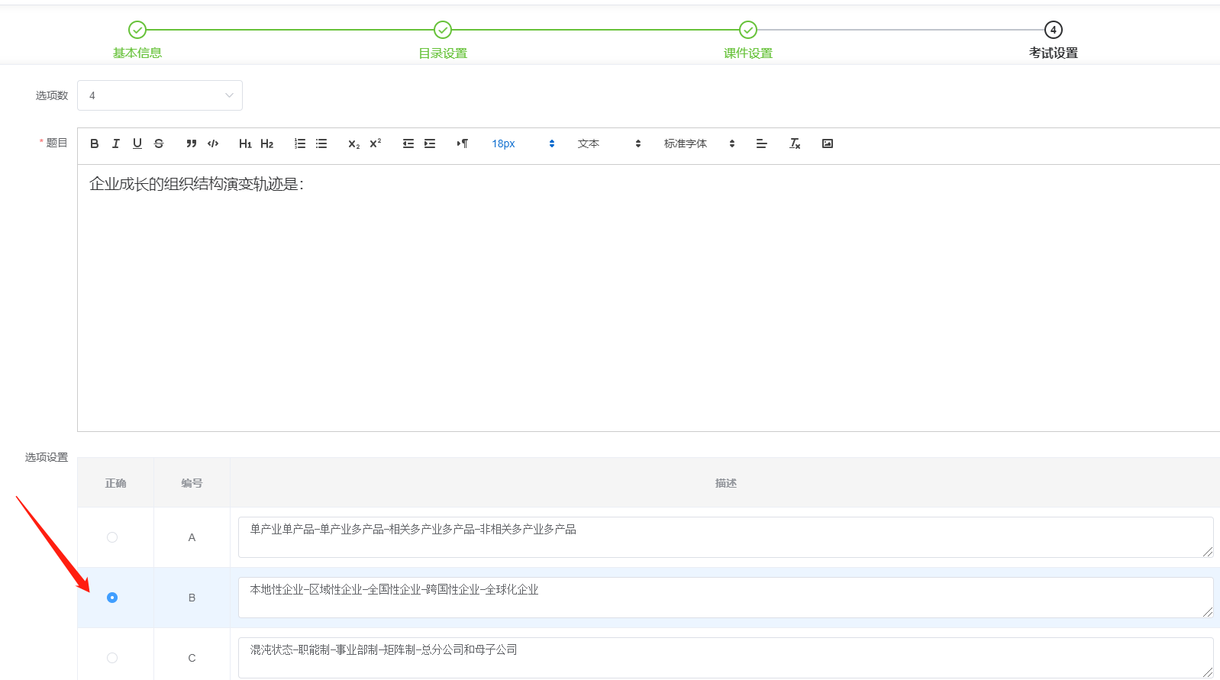Toggle bold formatting in editor toolbar
Screen dimensions: 1220x680
point(95,143)
